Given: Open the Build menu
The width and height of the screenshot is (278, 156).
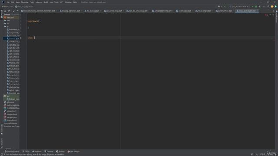Looking at the screenshot, I should click(46, 2).
